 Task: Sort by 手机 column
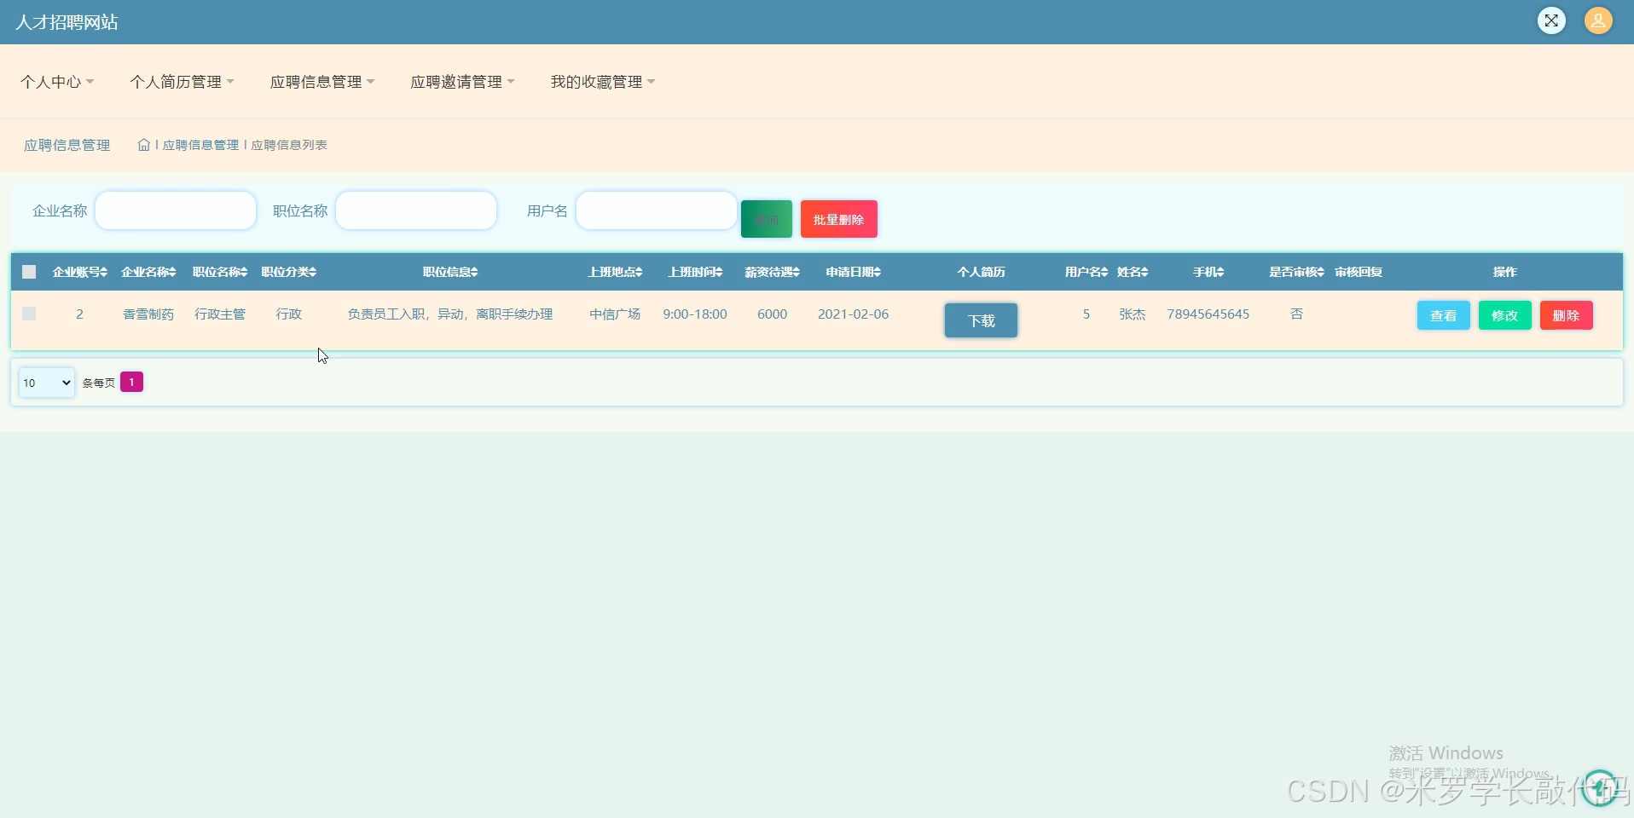click(1208, 272)
